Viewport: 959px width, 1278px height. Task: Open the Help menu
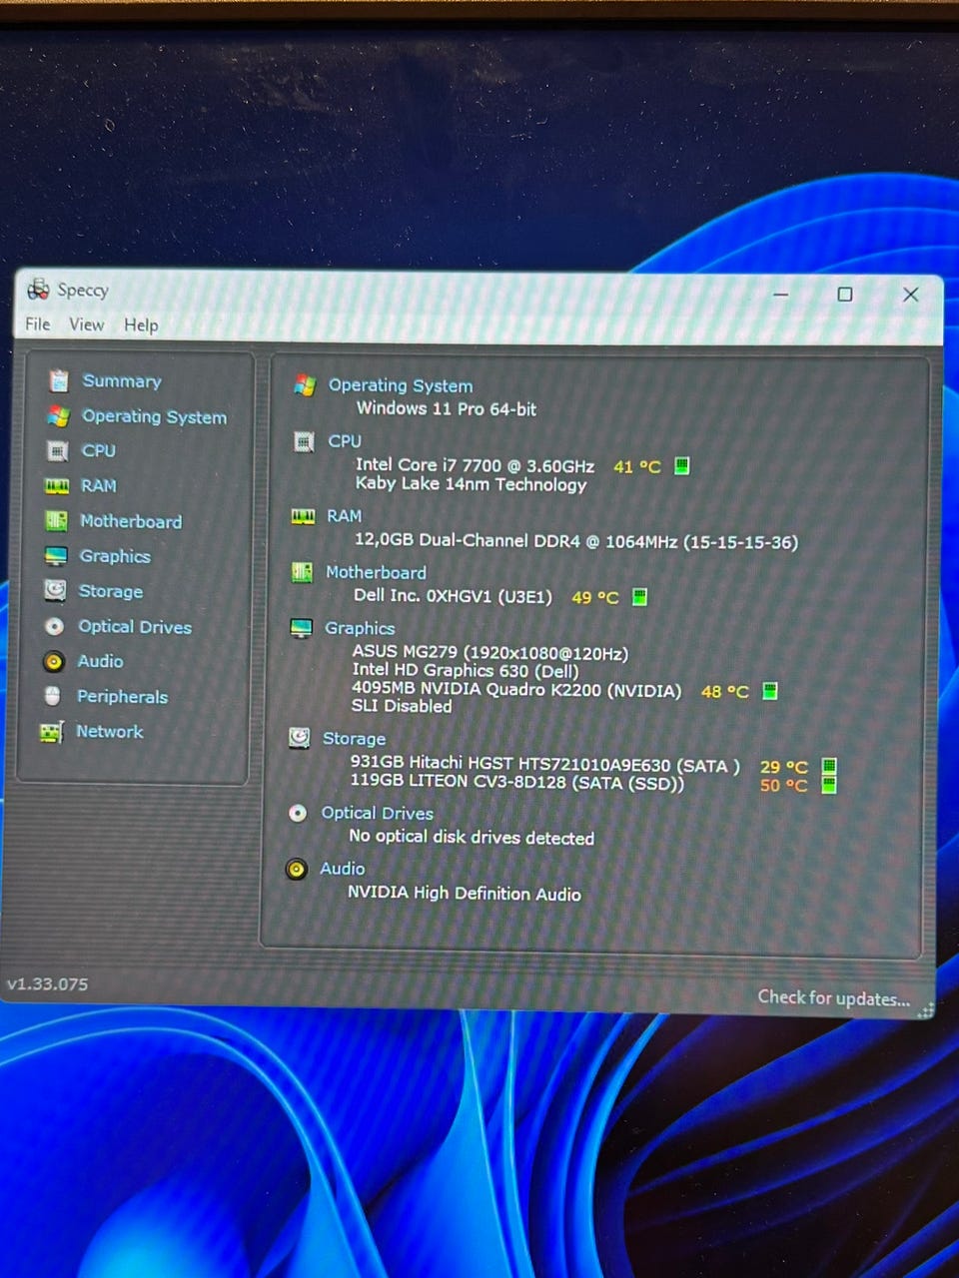point(141,324)
